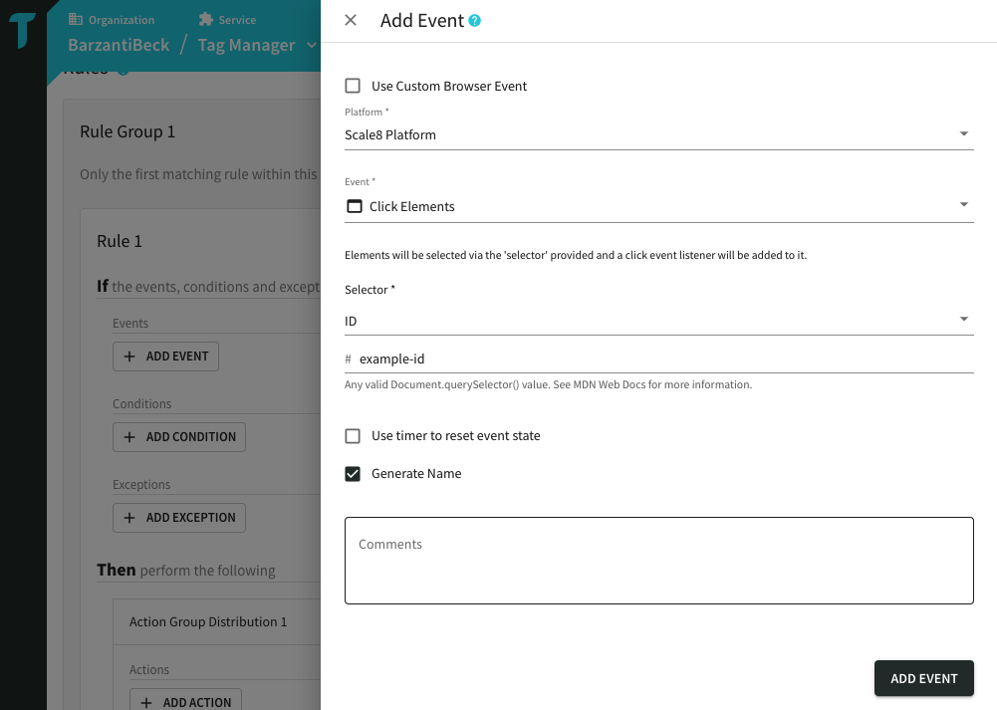Click the example-id selector input field
Image resolution: width=997 pixels, height=710 pixels.
coord(662,358)
